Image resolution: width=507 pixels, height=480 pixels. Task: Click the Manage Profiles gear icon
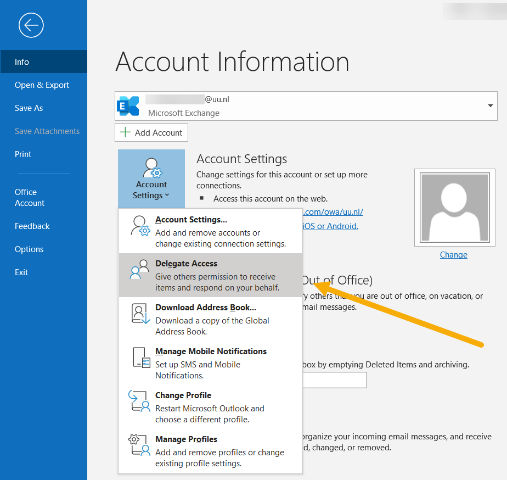(140, 445)
